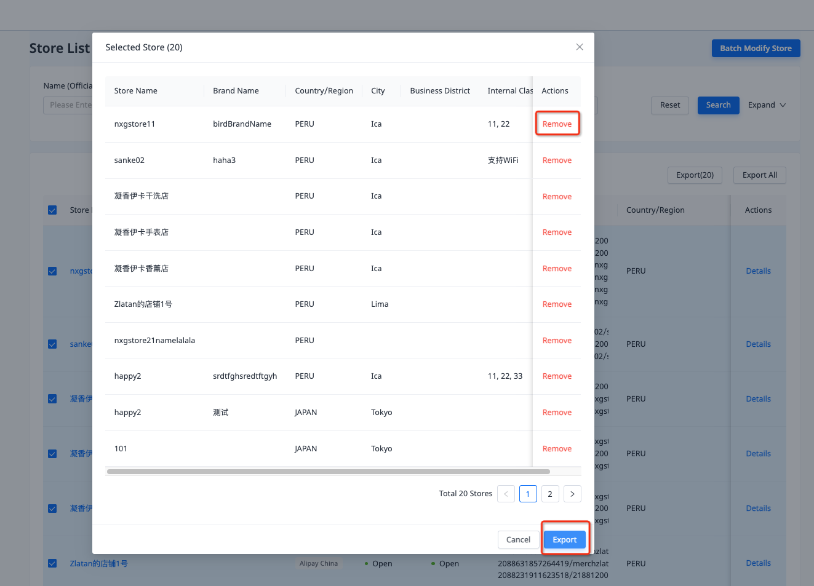Expand the search filters chevron
Image resolution: width=814 pixels, height=586 pixels.
click(783, 105)
